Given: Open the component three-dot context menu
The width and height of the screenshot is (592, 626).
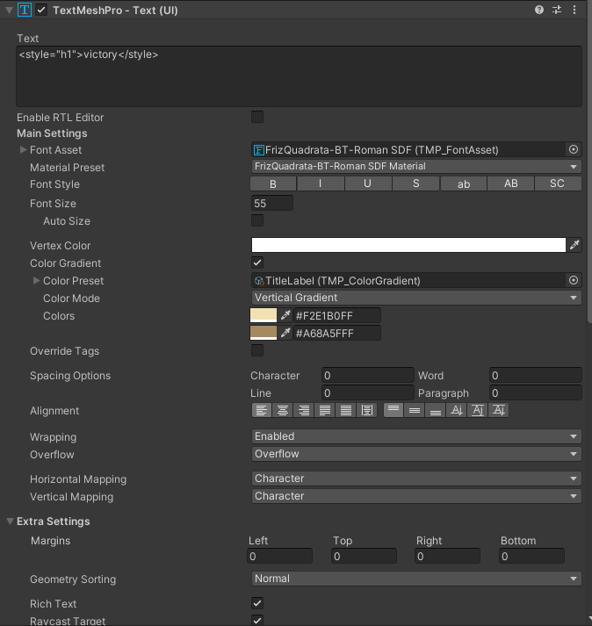Looking at the screenshot, I should click(575, 10).
